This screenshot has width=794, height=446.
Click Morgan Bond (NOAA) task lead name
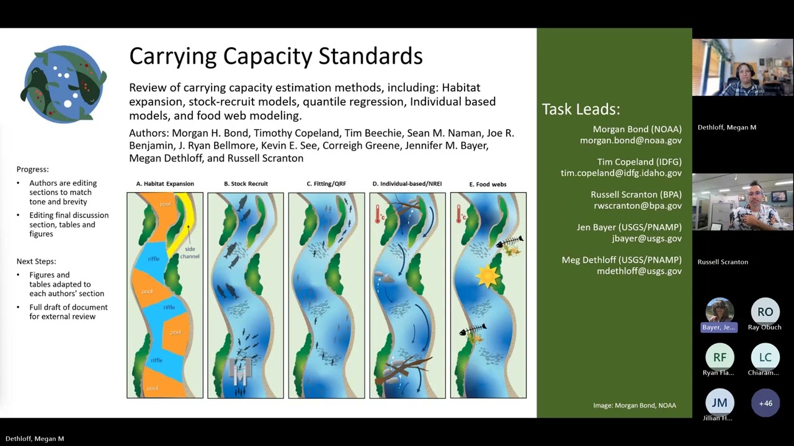tap(637, 129)
